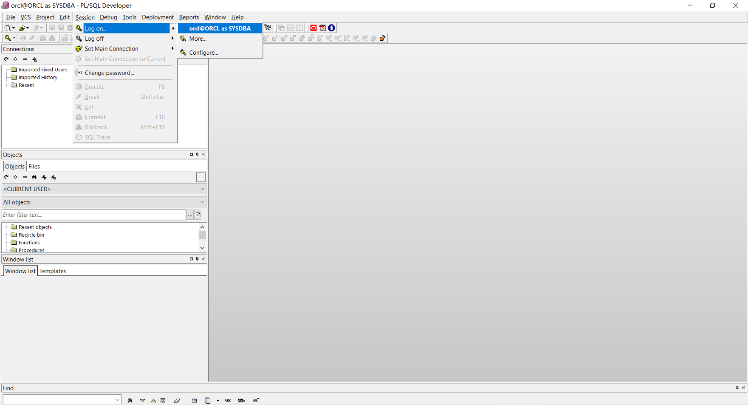The width and height of the screenshot is (748, 405).
Task: Click the plus icon in Objects toolbar
Action: tap(16, 177)
